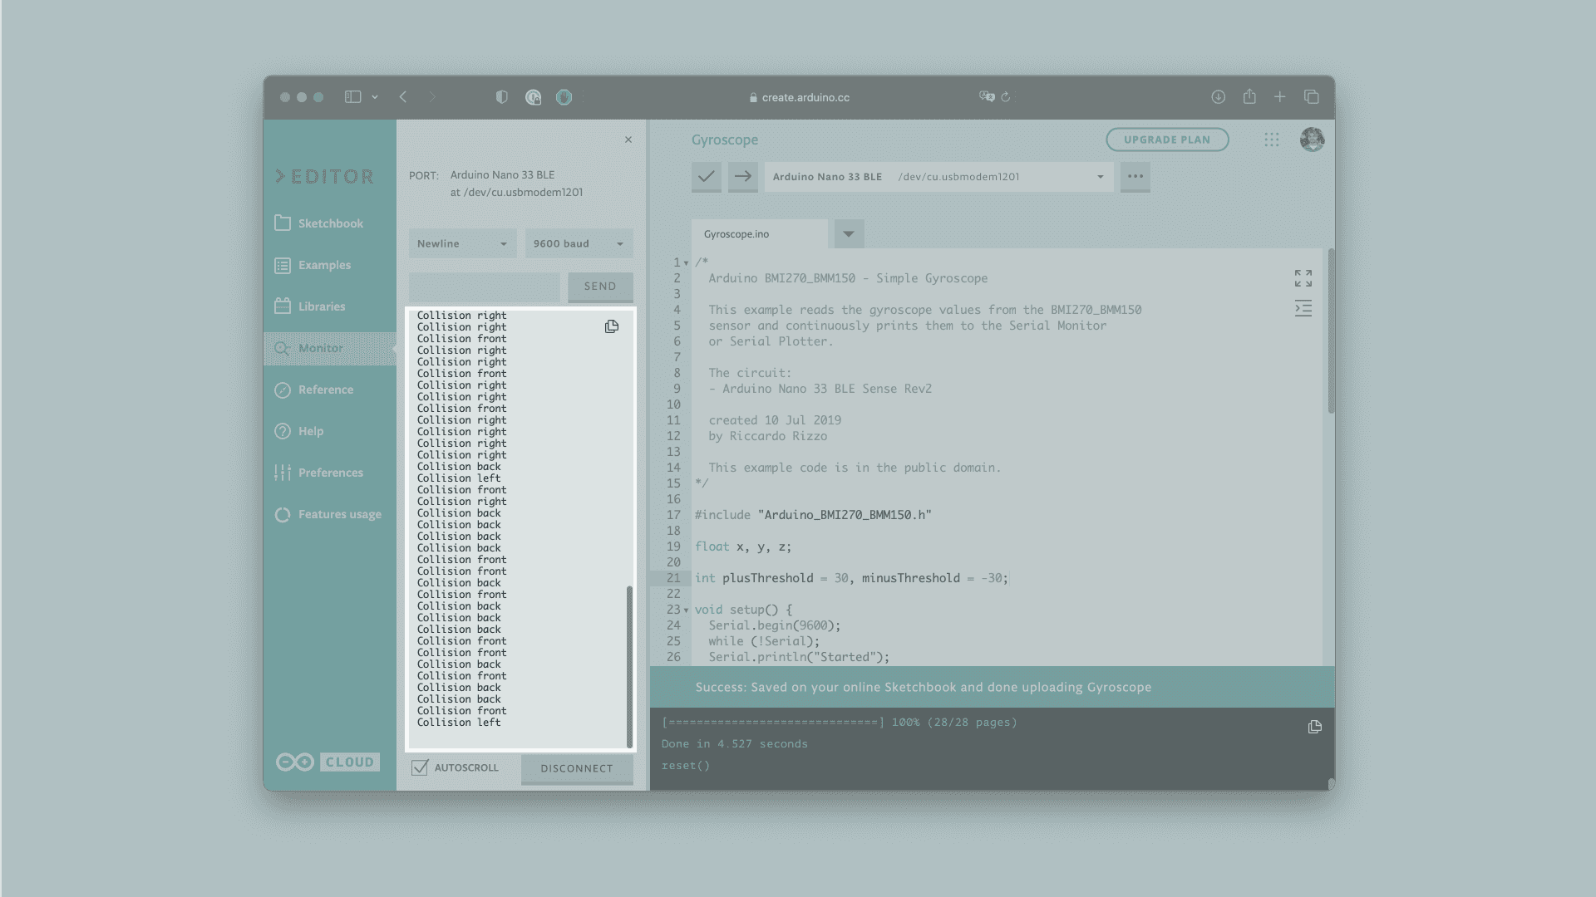Collapse code fold at line 1

(x=687, y=262)
